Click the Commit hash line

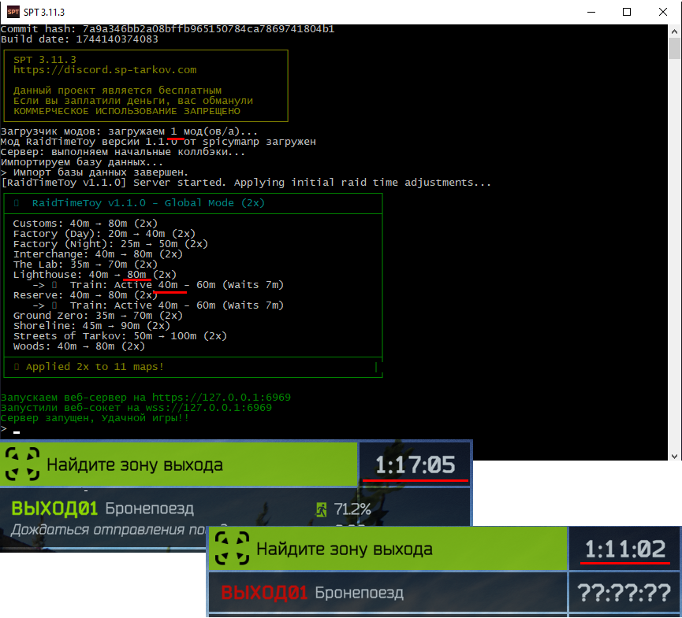click(x=167, y=29)
